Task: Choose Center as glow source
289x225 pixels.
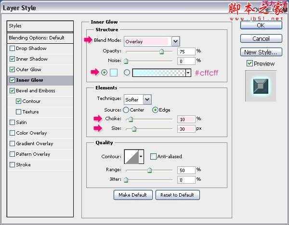Action: point(126,110)
